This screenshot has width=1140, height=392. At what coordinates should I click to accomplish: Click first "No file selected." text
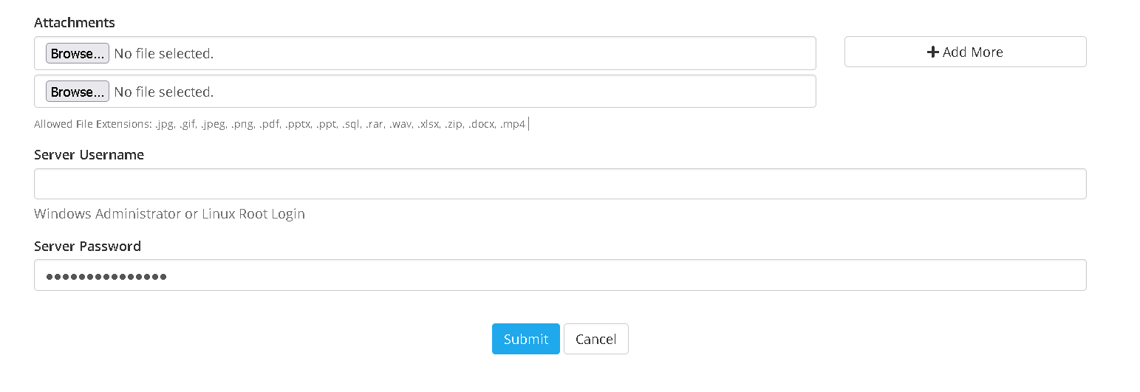pyautogui.click(x=163, y=54)
